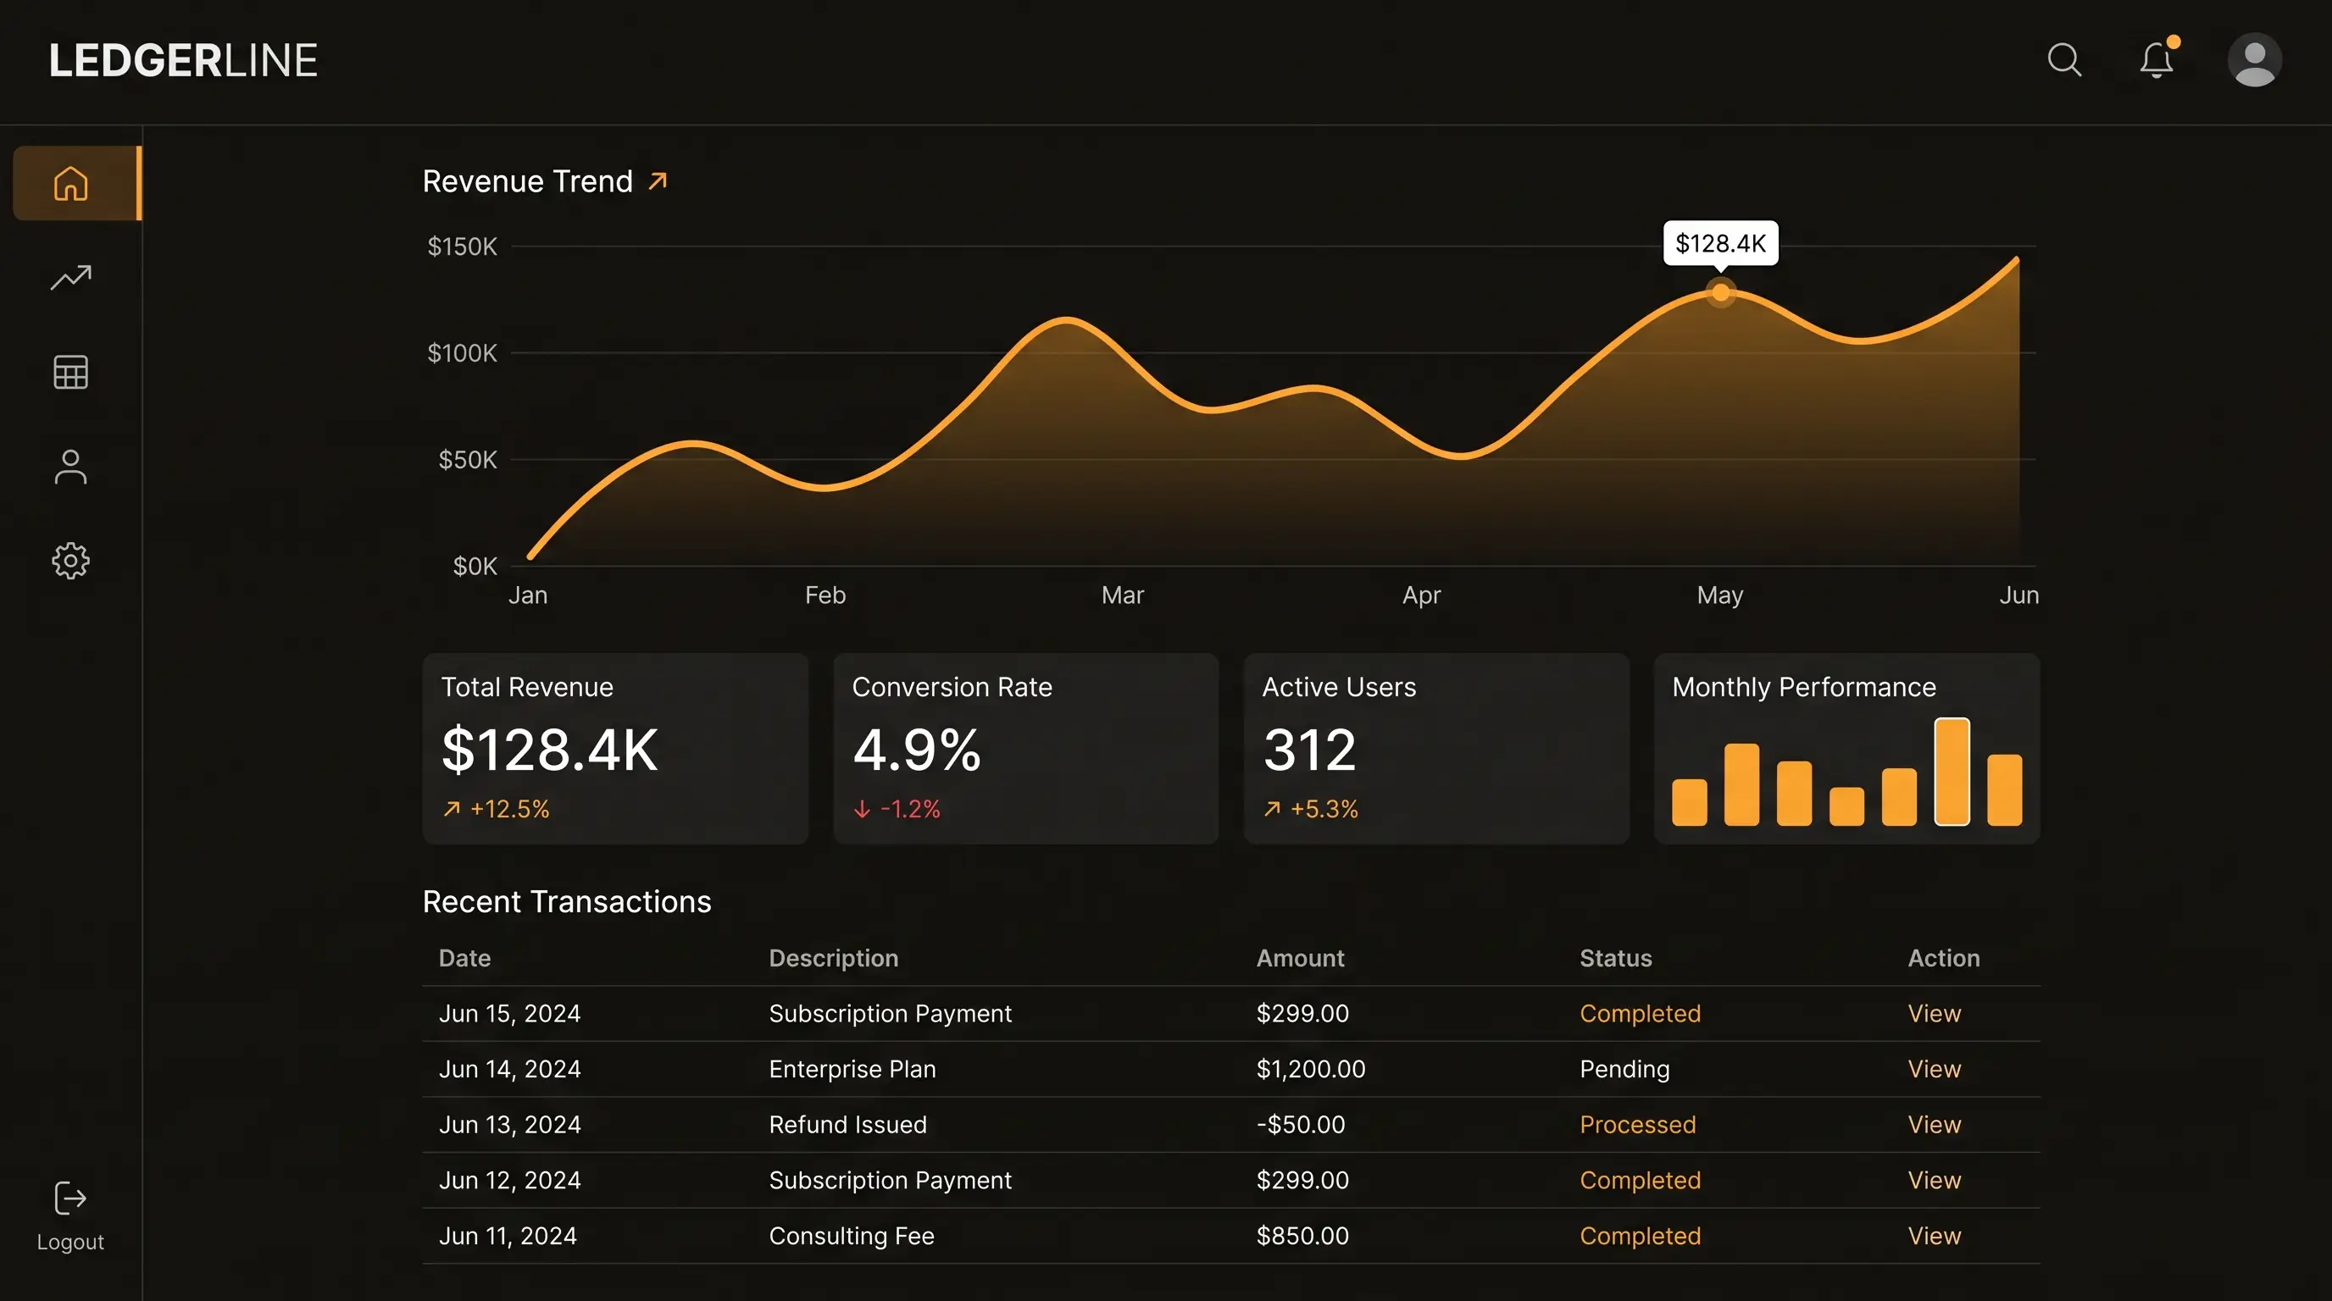Click the Monthly Performance title

click(x=1803, y=688)
